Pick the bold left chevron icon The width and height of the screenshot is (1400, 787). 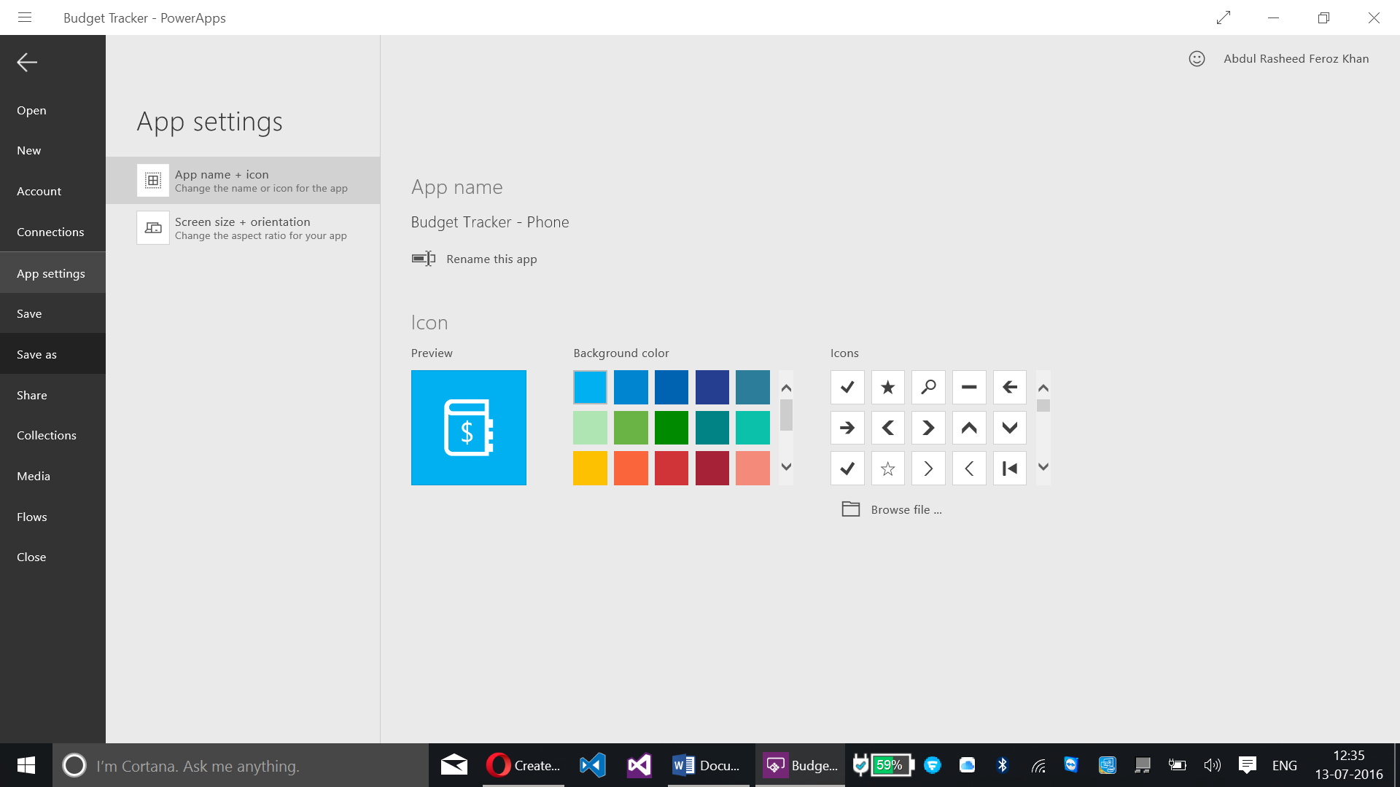[887, 428]
